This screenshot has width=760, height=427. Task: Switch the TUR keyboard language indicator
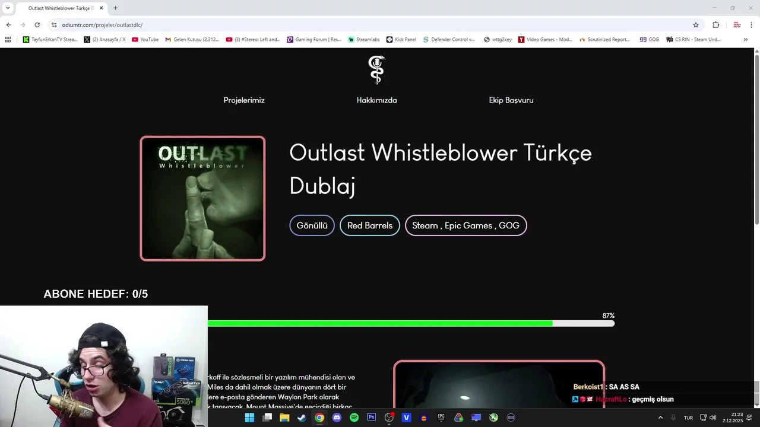pos(688,418)
